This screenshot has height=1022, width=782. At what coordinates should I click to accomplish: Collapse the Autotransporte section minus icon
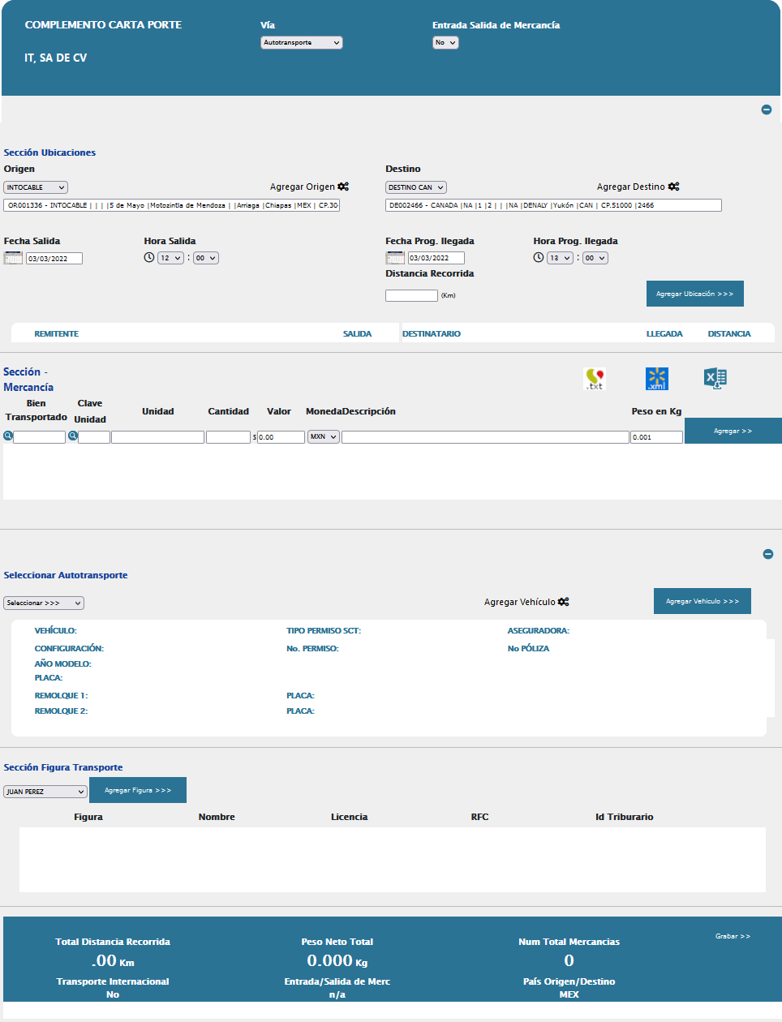click(x=768, y=554)
